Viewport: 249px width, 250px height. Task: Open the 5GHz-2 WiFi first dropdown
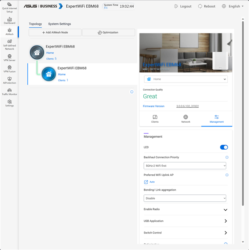(185, 166)
